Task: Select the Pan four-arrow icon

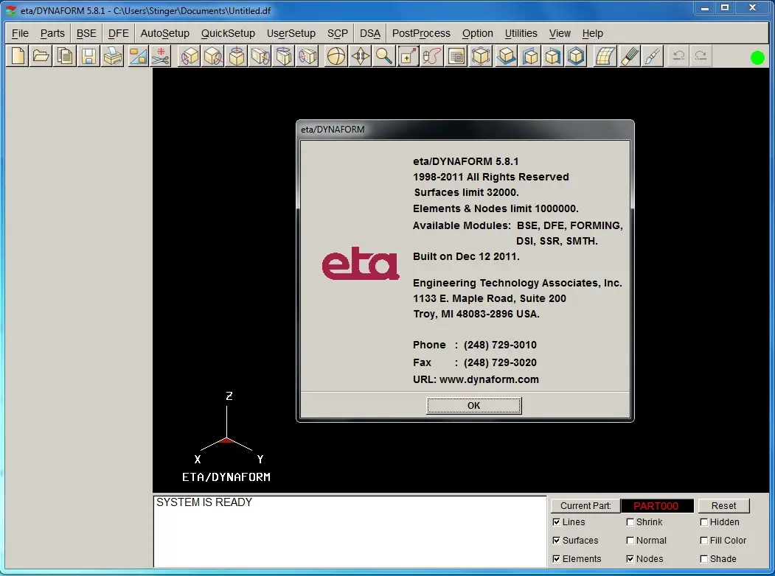Action: point(361,56)
